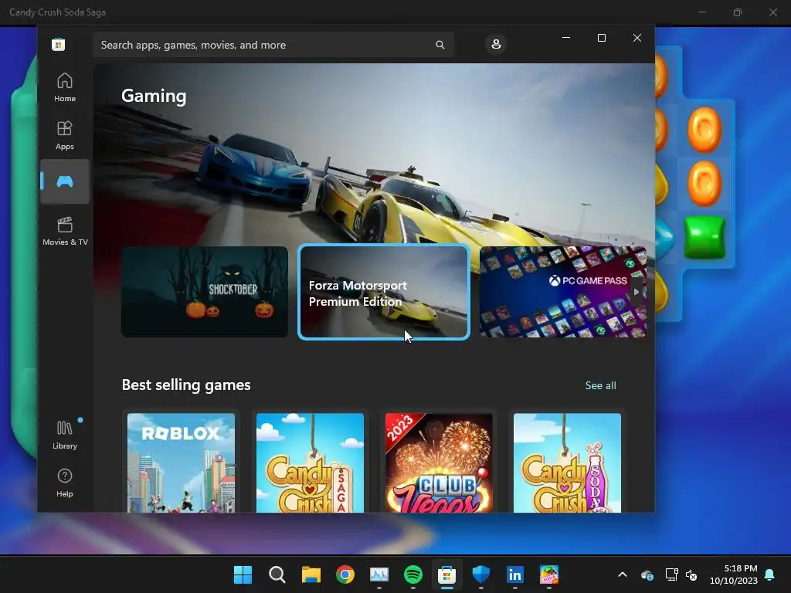Open the Roblox game tile
Viewport: 791px width, 593px height.
(x=181, y=463)
